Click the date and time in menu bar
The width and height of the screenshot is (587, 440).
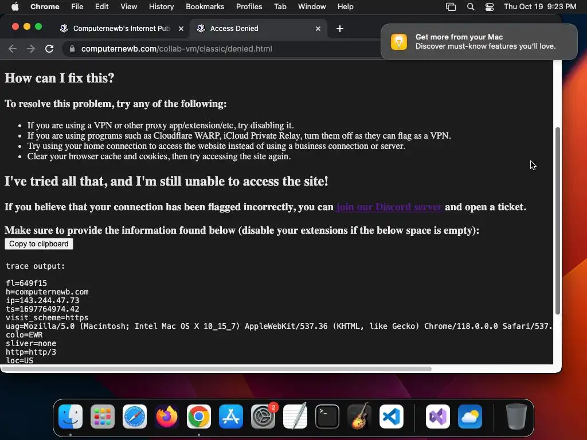pos(540,6)
